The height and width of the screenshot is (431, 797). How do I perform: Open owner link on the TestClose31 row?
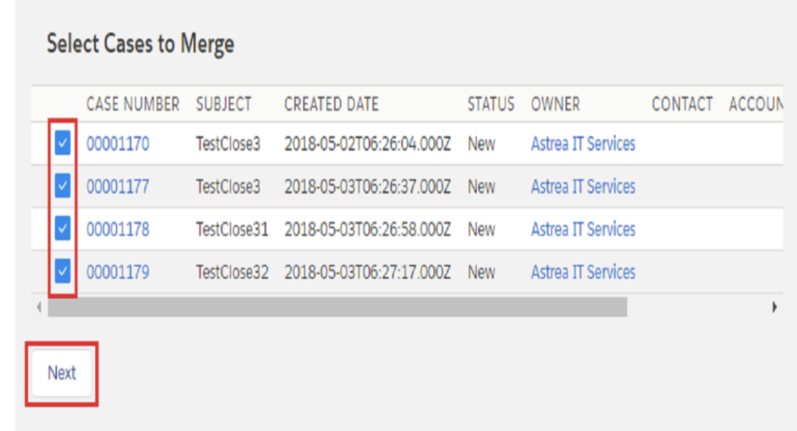click(582, 229)
